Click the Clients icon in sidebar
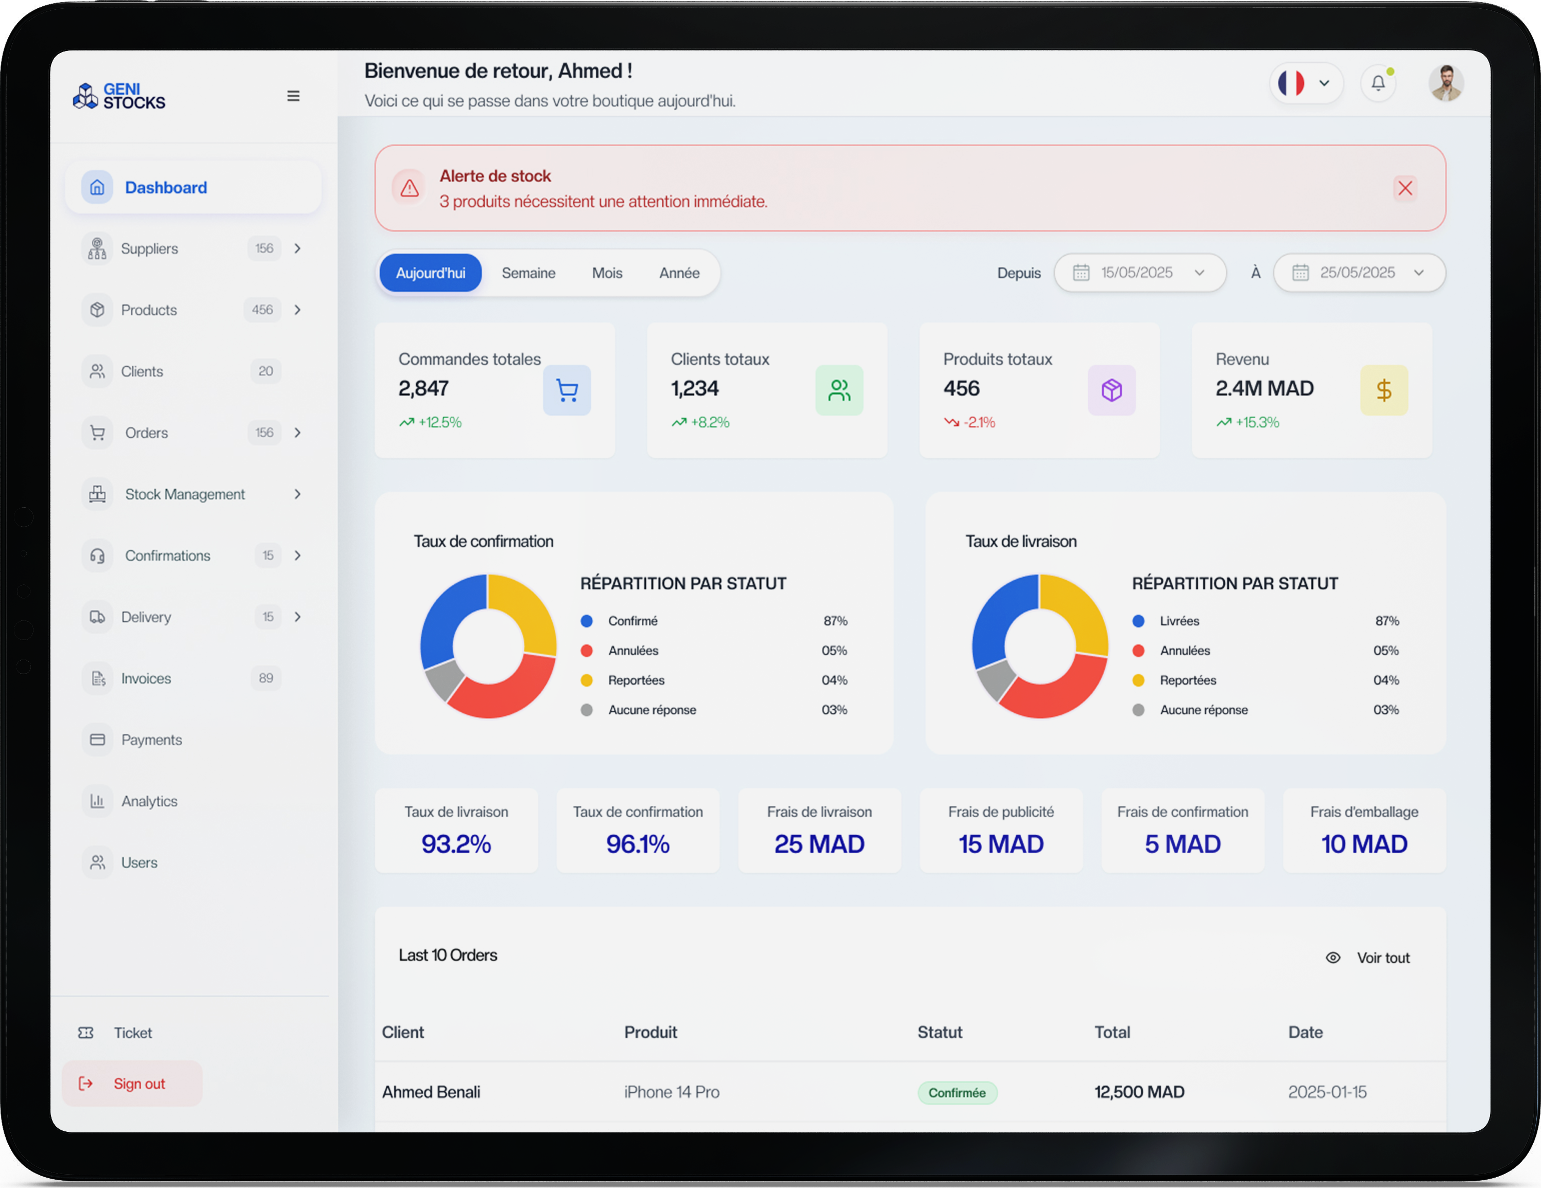 coord(97,371)
